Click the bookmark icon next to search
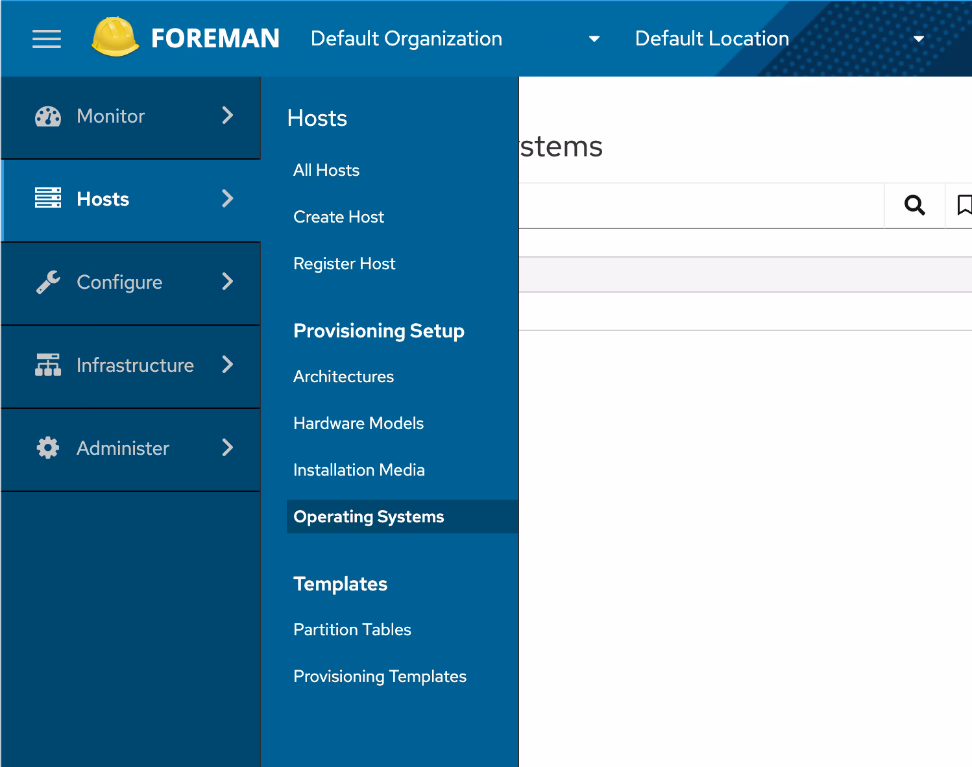972x767 pixels. click(x=966, y=206)
